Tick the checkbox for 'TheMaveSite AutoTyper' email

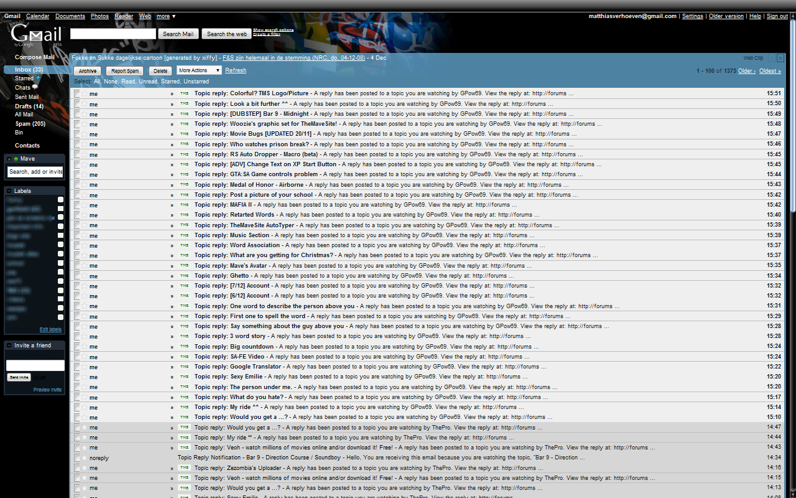click(77, 225)
